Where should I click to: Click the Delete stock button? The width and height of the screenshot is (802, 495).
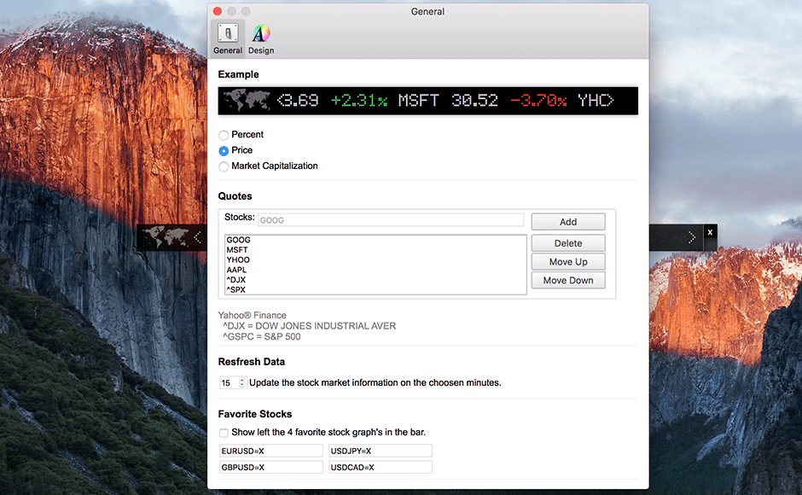567,243
